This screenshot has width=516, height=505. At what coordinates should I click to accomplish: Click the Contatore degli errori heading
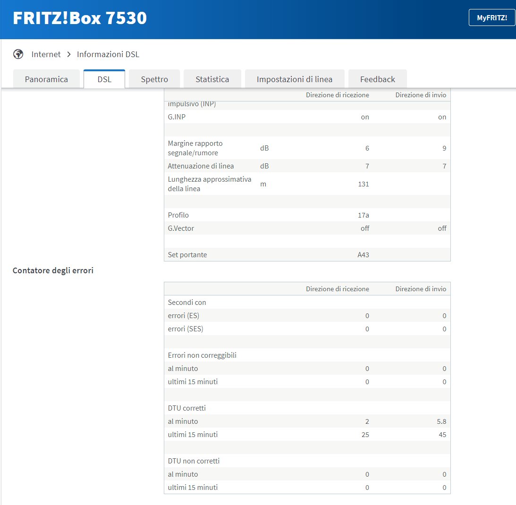[x=53, y=270]
